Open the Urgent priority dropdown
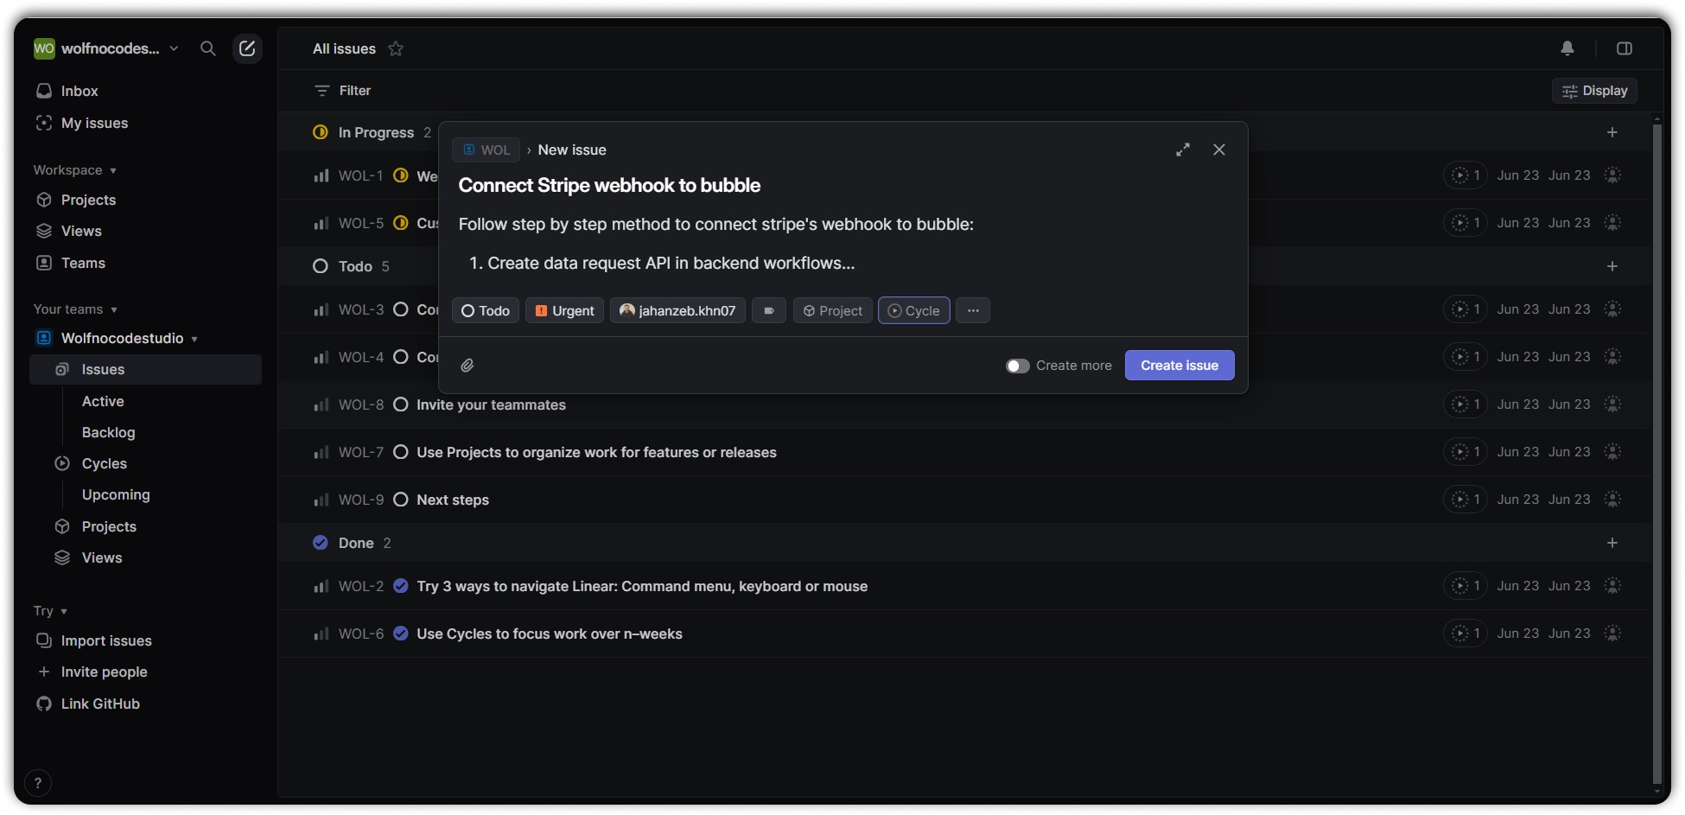The image size is (1685, 815). pyautogui.click(x=565, y=310)
